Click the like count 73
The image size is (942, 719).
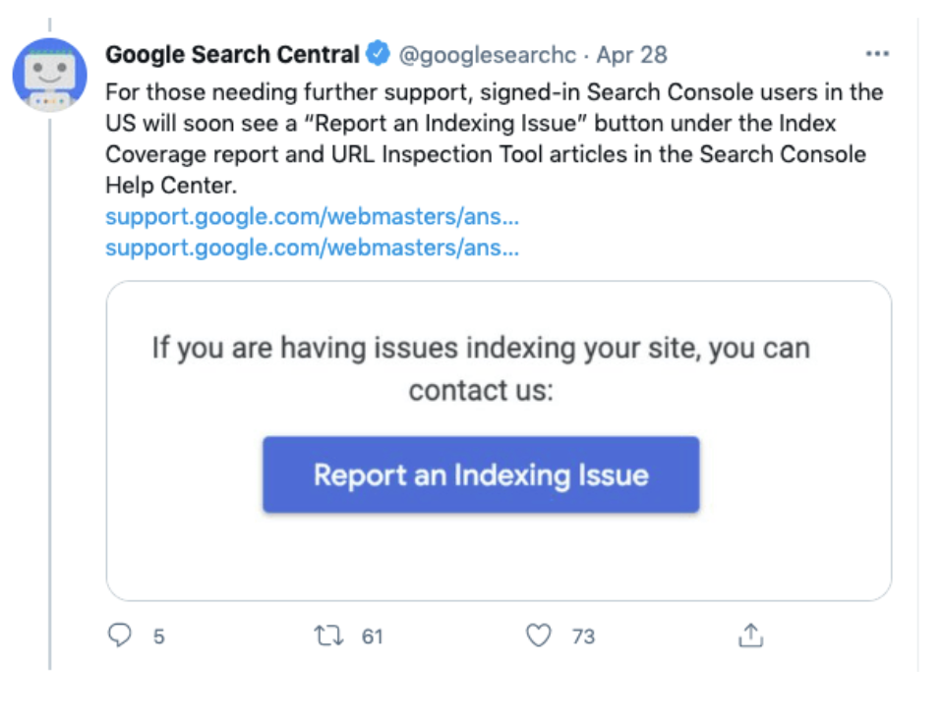click(x=583, y=636)
